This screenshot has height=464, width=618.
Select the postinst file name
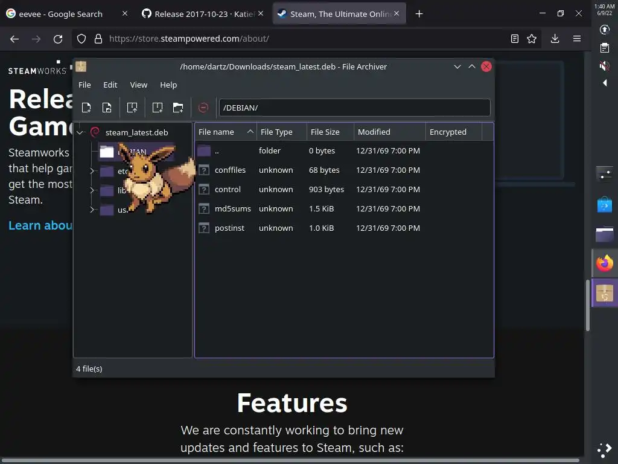(229, 228)
